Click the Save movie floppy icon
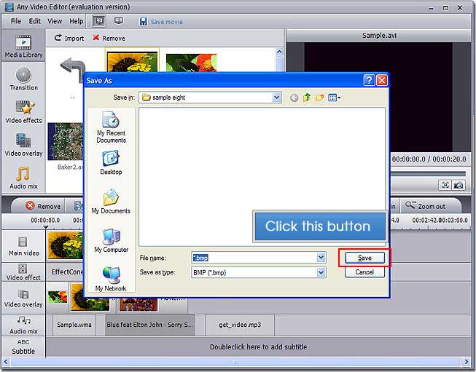This screenshot has height=372, width=476. click(x=143, y=22)
